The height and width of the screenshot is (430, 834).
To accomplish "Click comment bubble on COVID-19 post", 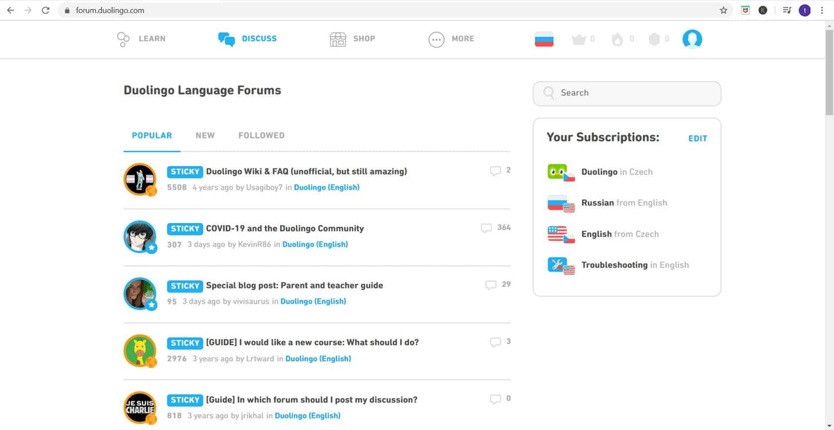I will 486,228.
